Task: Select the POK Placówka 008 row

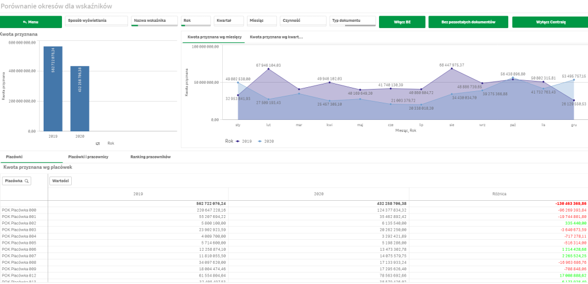Action: pos(294,263)
